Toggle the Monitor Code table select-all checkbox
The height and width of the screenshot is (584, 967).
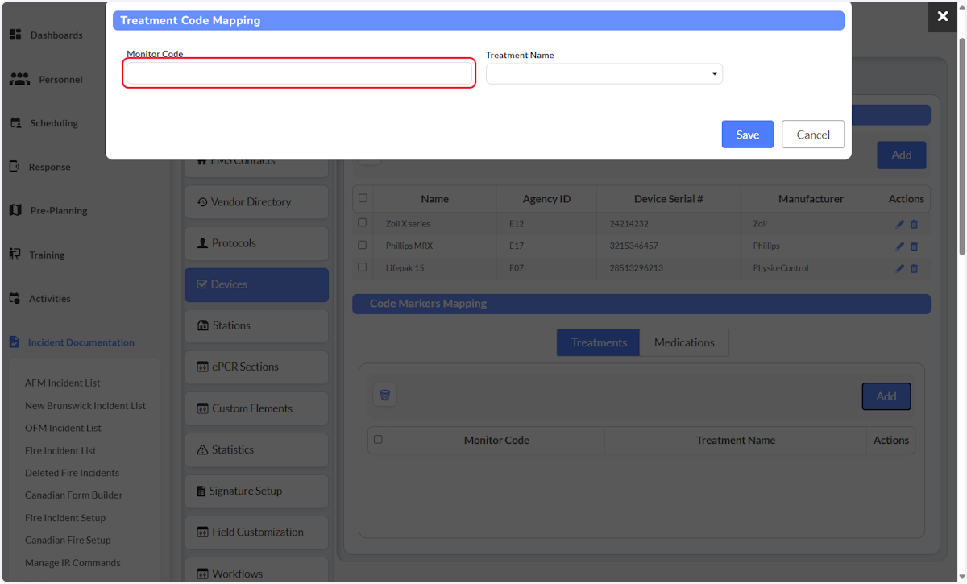pos(378,440)
